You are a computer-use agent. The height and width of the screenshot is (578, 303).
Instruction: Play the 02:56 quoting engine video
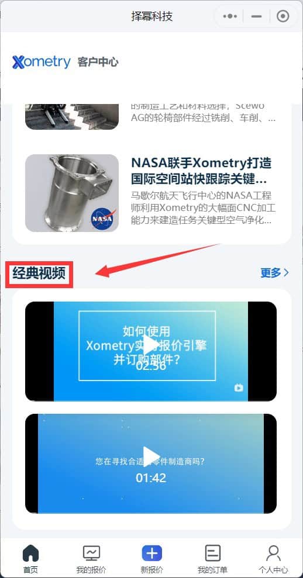[x=150, y=345]
